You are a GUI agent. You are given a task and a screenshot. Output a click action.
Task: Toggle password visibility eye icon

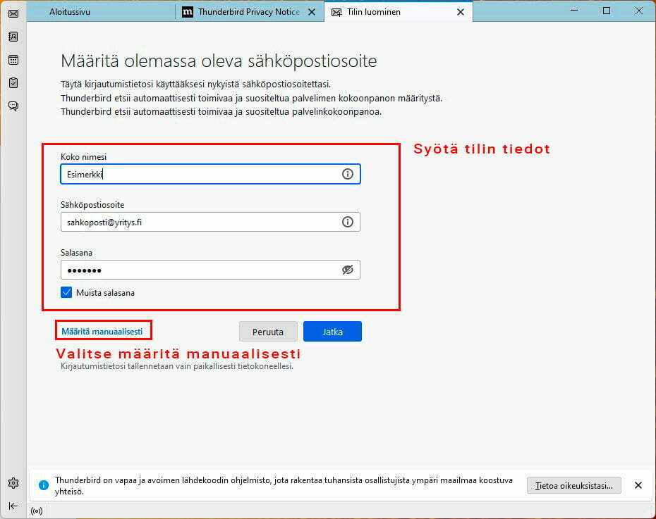point(348,270)
